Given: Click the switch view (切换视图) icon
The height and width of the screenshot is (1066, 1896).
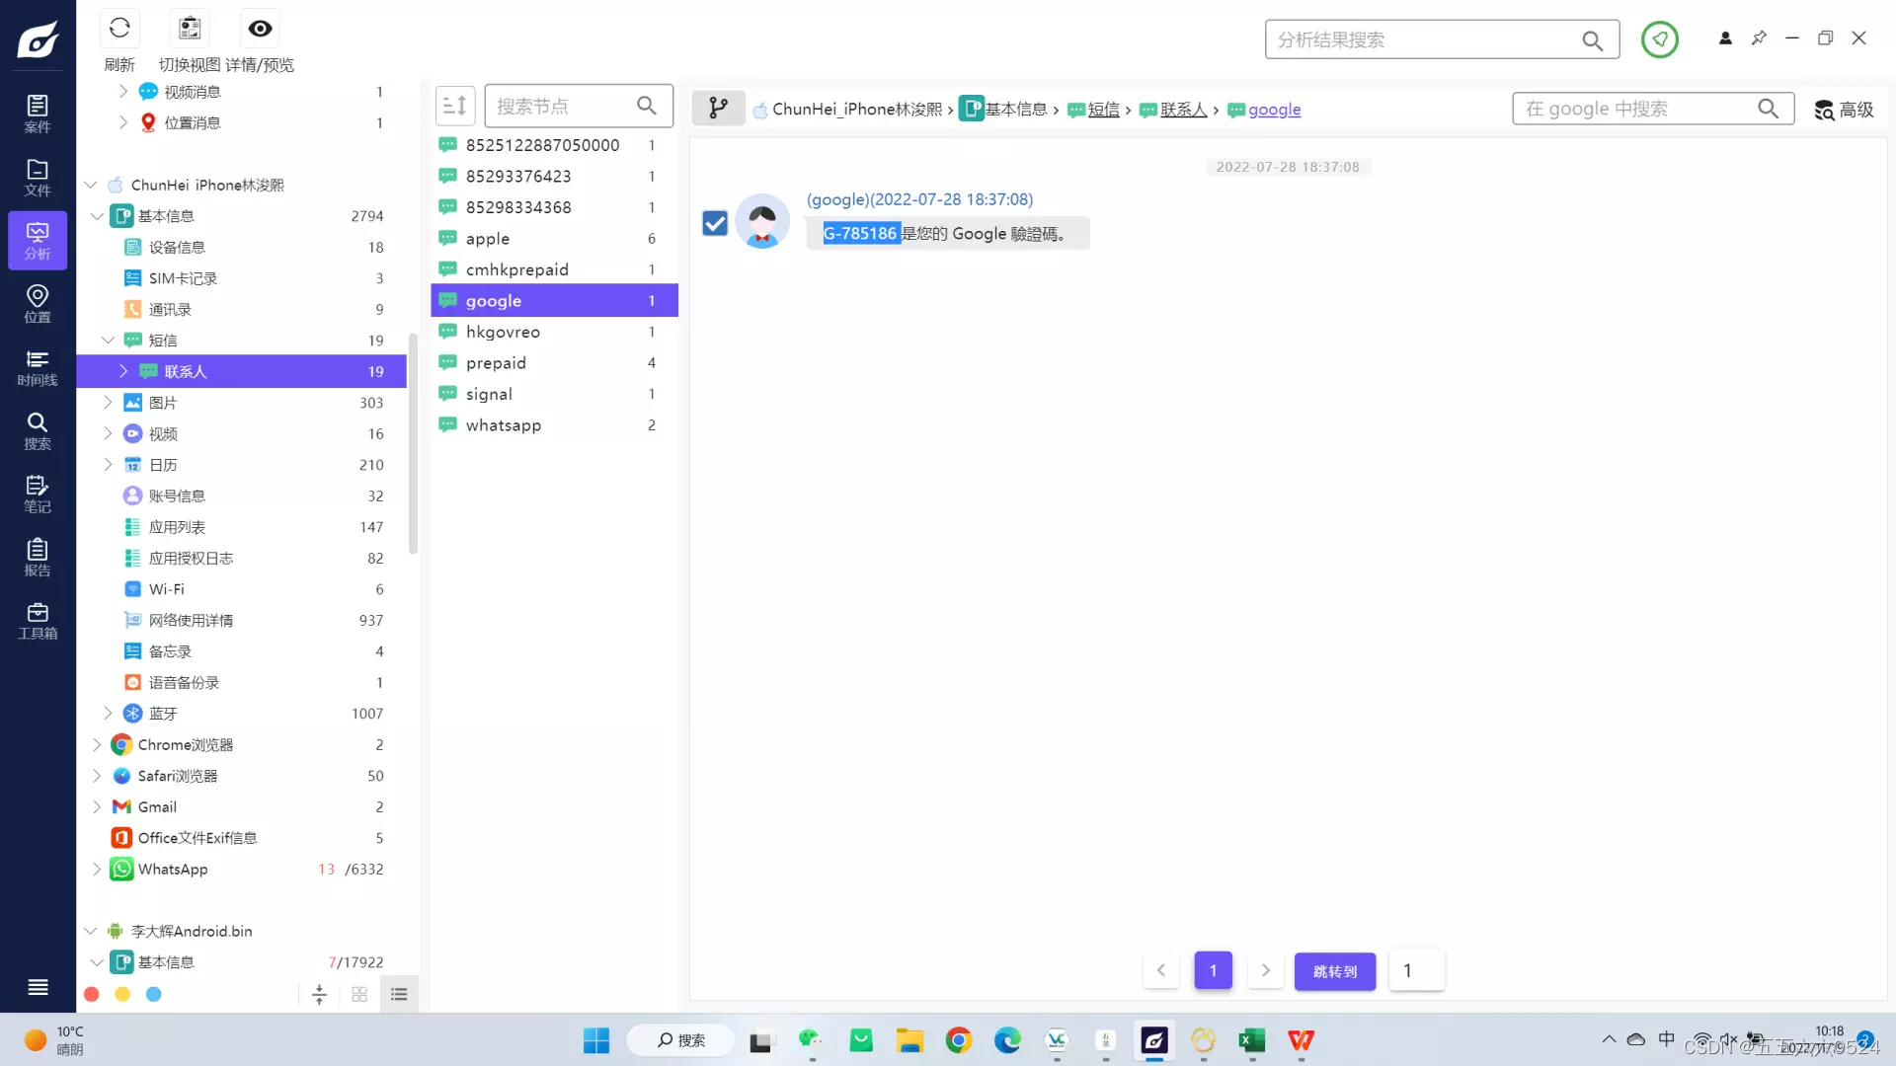Looking at the screenshot, I should [x=190, y=29].
